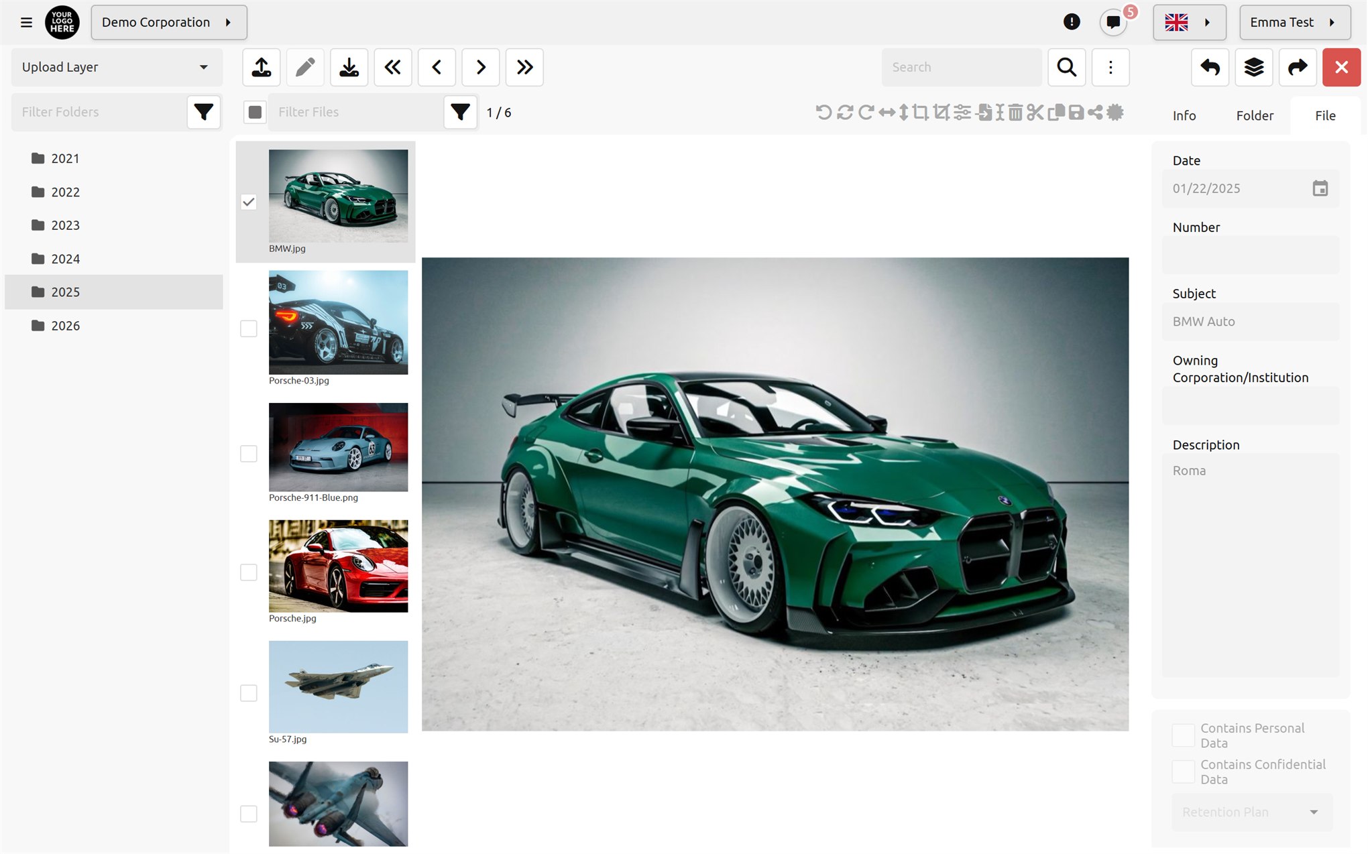The width and height of the screenshot is (1368, 854).
Task: Open the Demo Corporation selector
Action: point(169,22)
